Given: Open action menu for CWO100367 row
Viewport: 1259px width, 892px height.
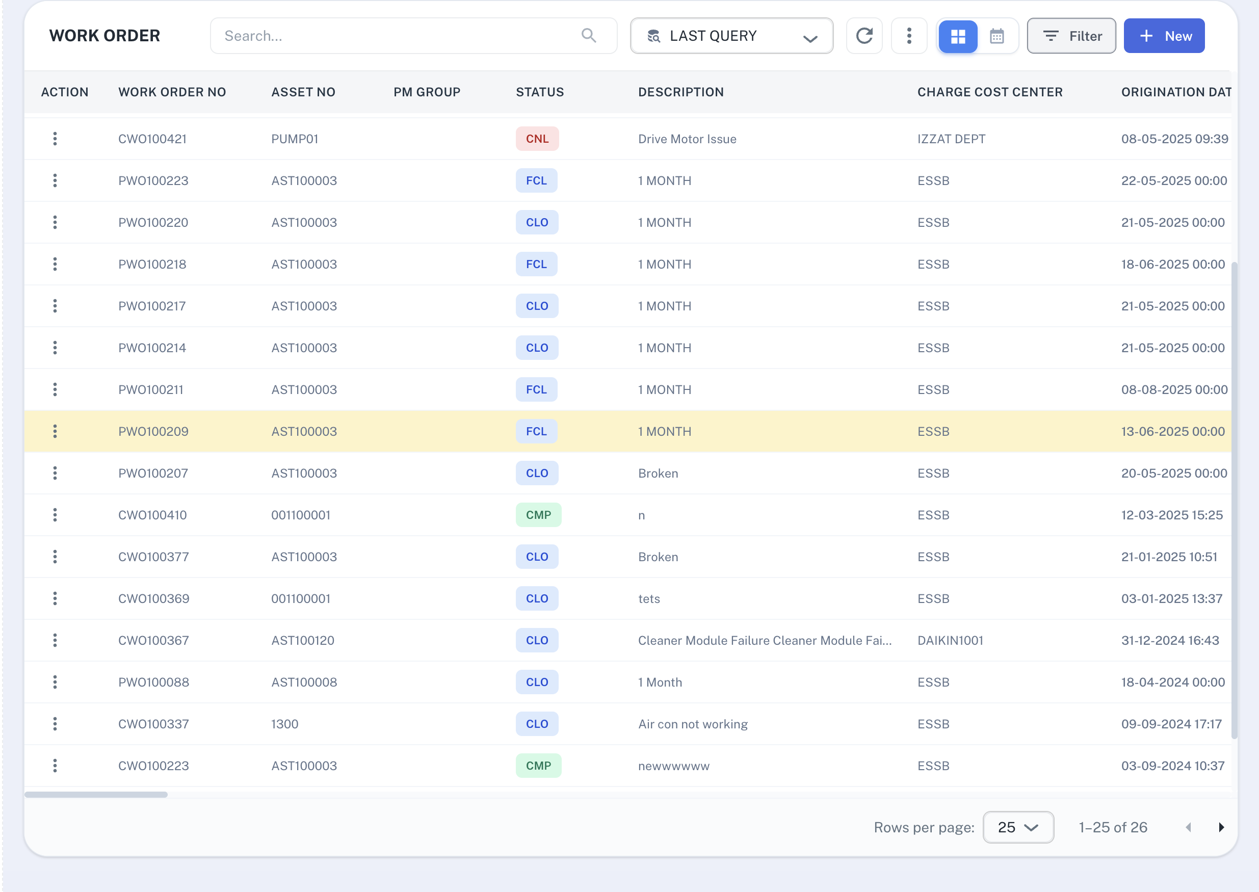Looking at the screenshot, I should tap(55, 640).
